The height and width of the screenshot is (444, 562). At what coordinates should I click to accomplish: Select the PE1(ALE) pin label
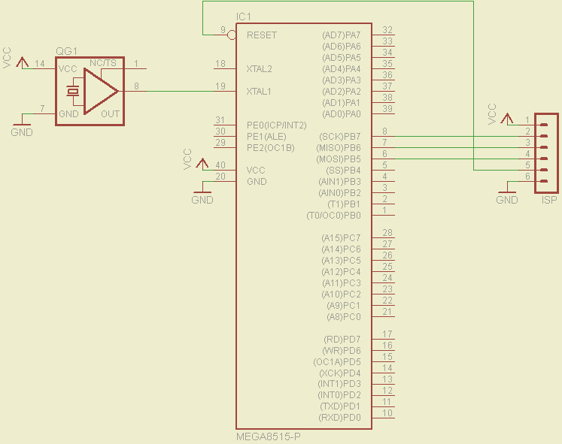266,137
